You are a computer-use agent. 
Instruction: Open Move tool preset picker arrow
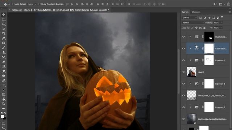tap(9, 4)
